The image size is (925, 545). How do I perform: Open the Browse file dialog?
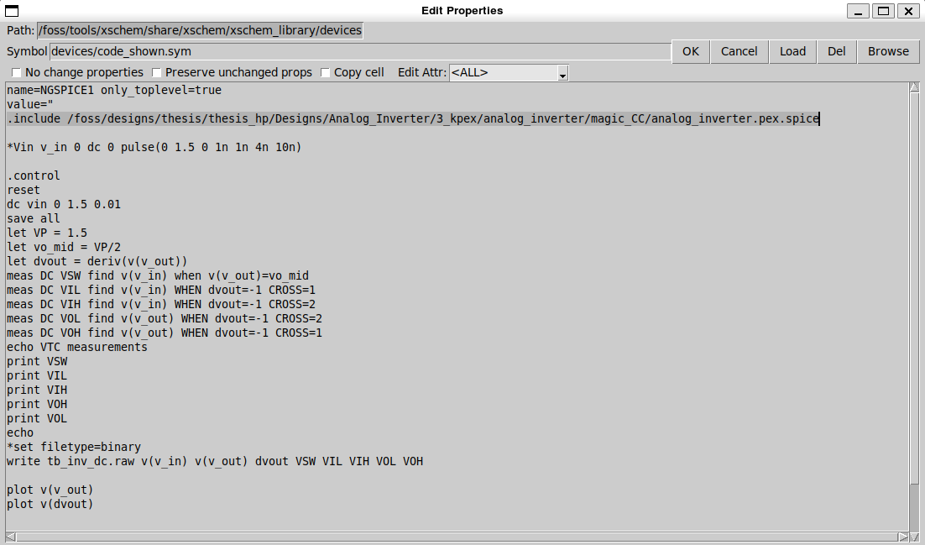click(888, 51)
